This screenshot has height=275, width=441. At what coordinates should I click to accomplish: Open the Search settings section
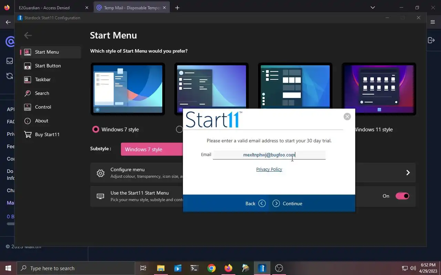(50, 93)
